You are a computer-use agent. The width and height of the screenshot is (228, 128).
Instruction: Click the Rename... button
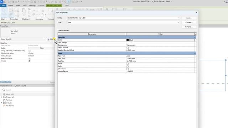coord(189,27)
